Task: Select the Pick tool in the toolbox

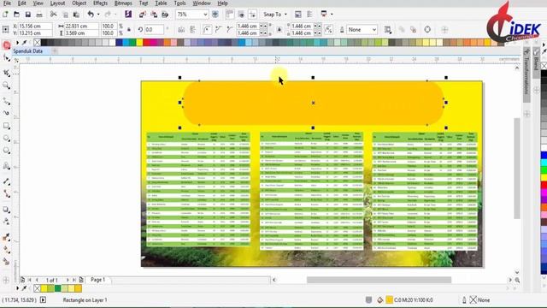Action: point(6,45)
